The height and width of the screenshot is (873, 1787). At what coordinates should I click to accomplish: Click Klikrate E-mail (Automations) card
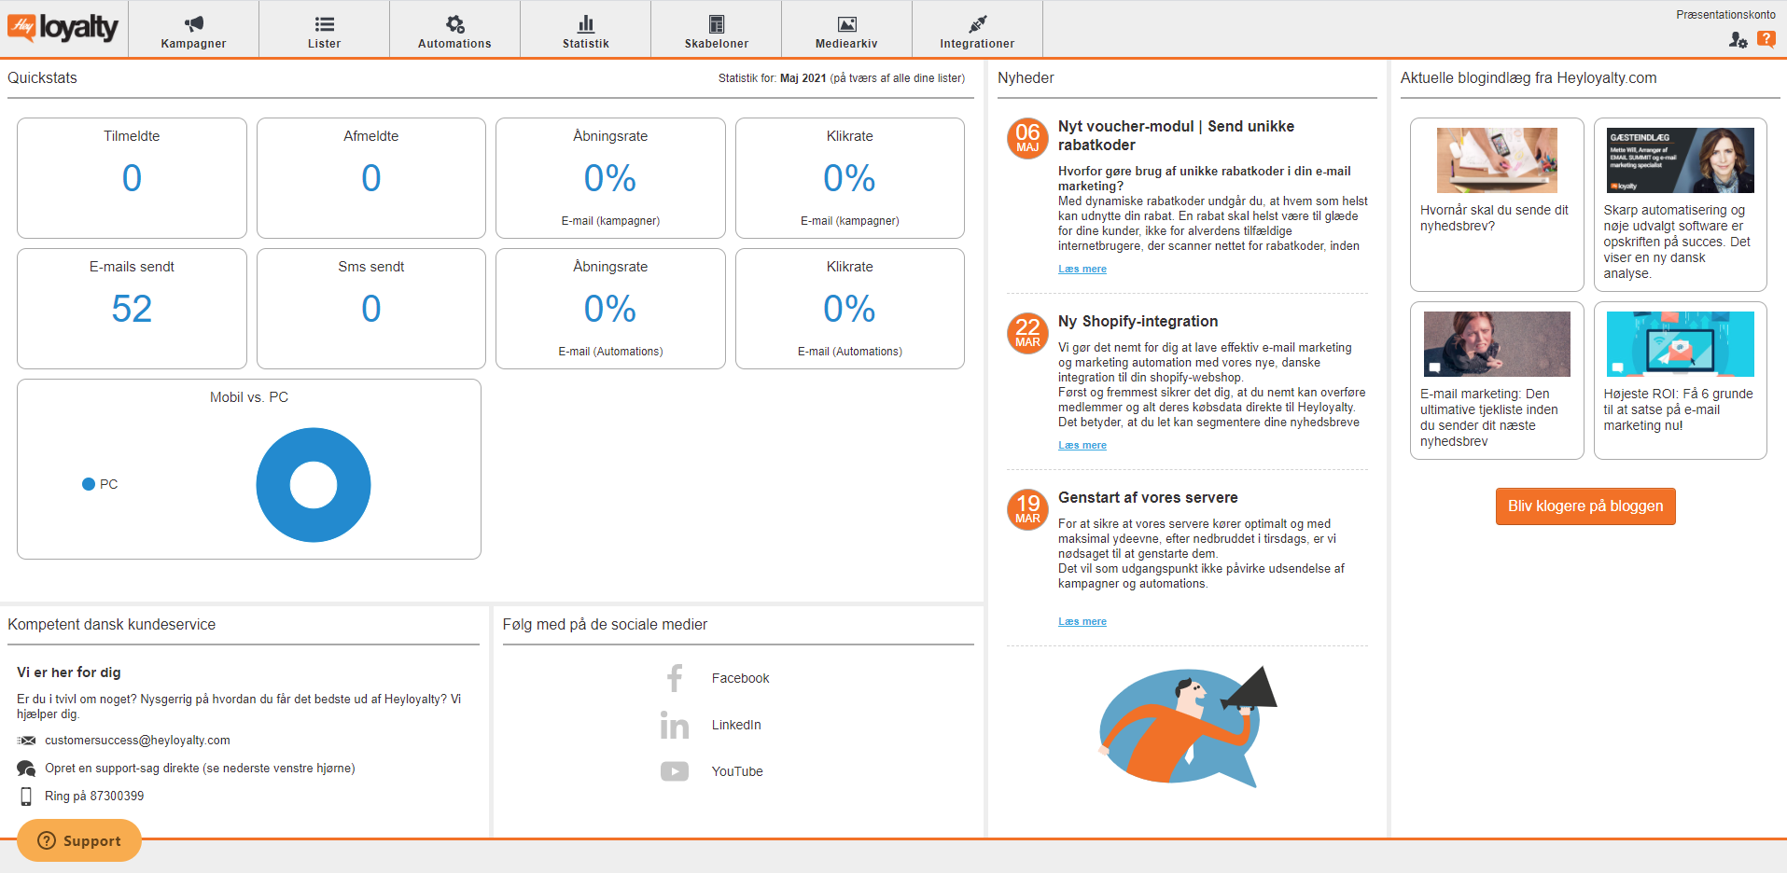(850, 309)
